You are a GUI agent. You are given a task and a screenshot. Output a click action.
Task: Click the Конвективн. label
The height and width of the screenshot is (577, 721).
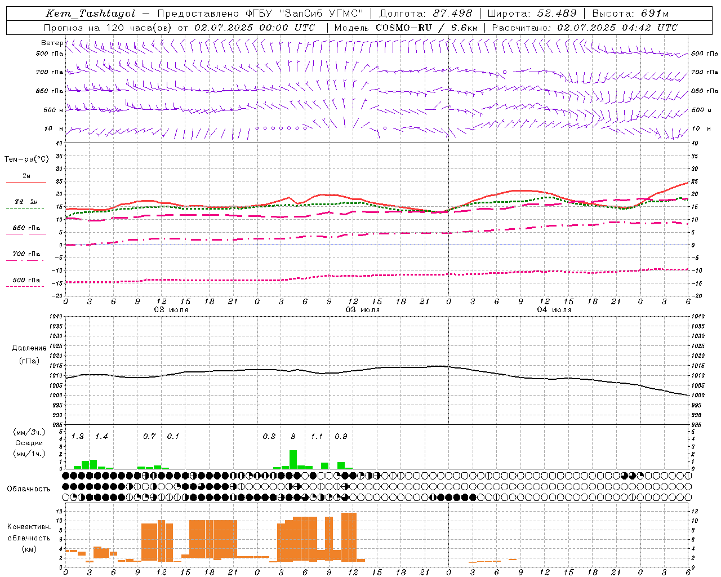(29, 527)
